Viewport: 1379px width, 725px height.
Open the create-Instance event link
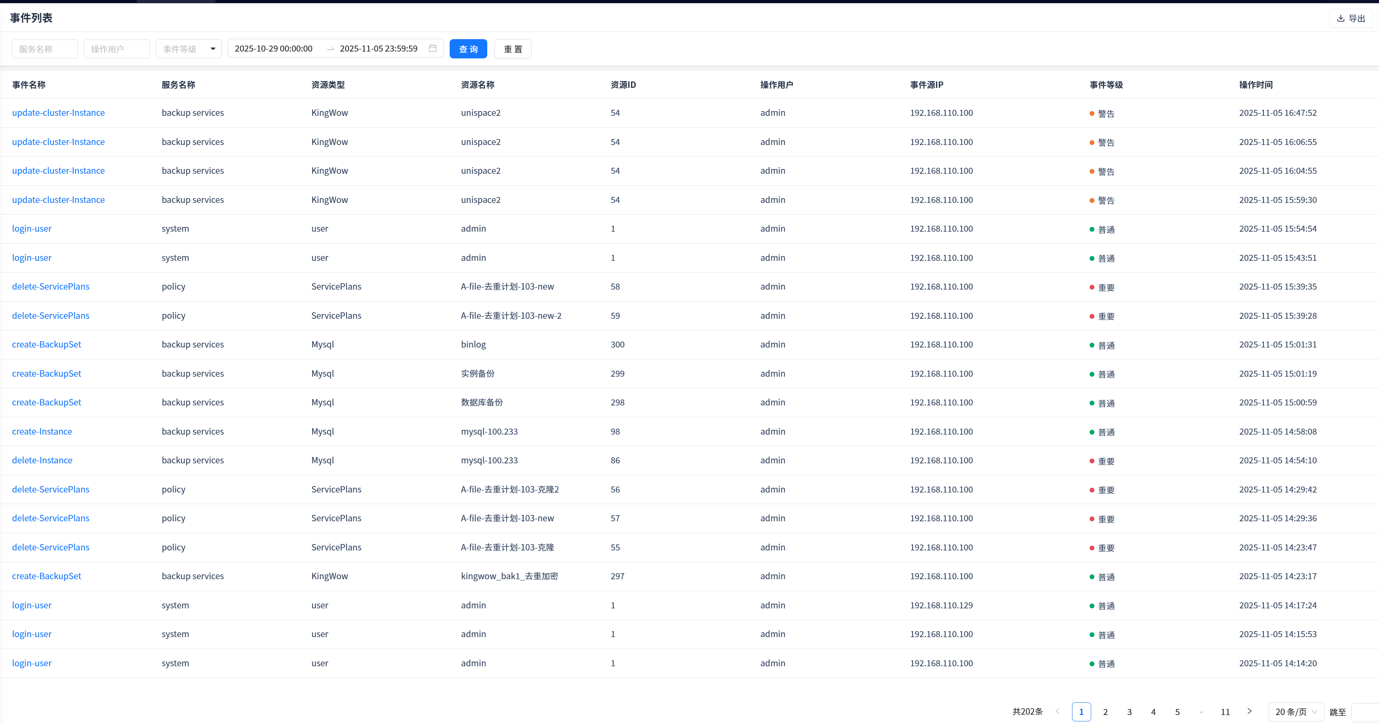coord(42,431)
